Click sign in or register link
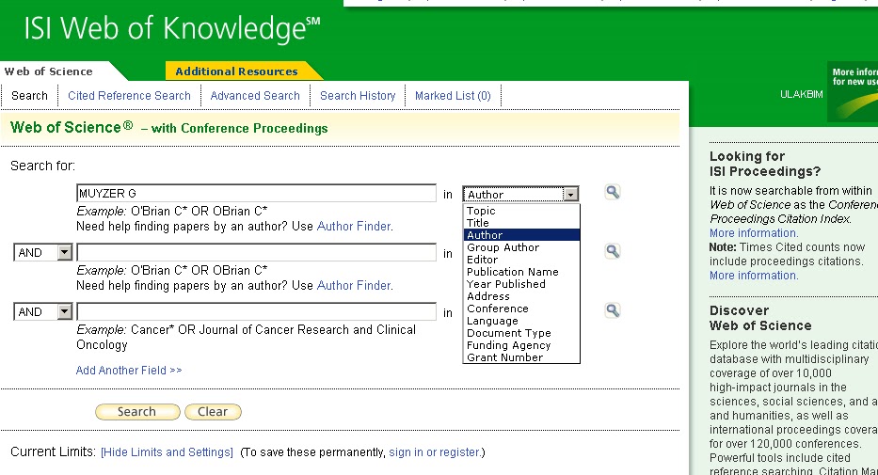This screenshot has height=475, width=878. pos(434,452)
